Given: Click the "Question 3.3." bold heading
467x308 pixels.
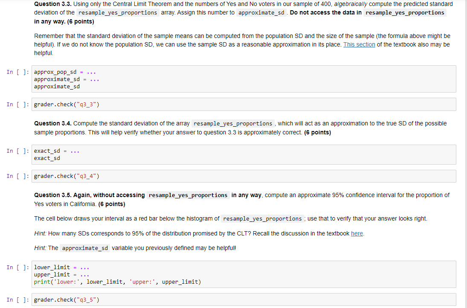Looking at the screenshot, I should click(53, 4).
